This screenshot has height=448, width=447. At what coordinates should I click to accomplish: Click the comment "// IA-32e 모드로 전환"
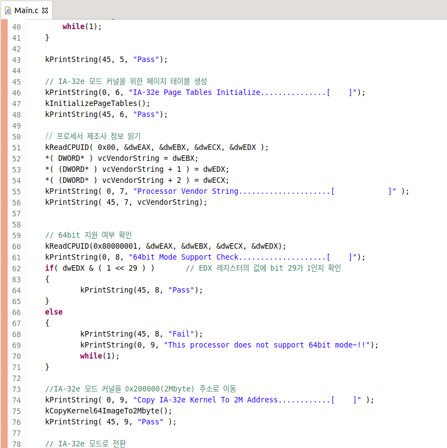coord(86,444)
